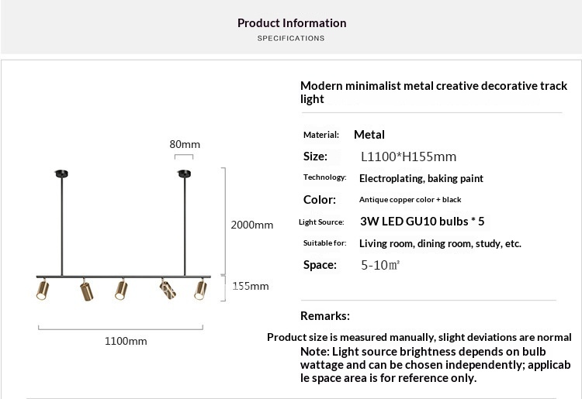Image resolution: width=582 pixels, height=399 pixels.
Task: Click the horizontal black track bar
Action: [x=124, y=277]
